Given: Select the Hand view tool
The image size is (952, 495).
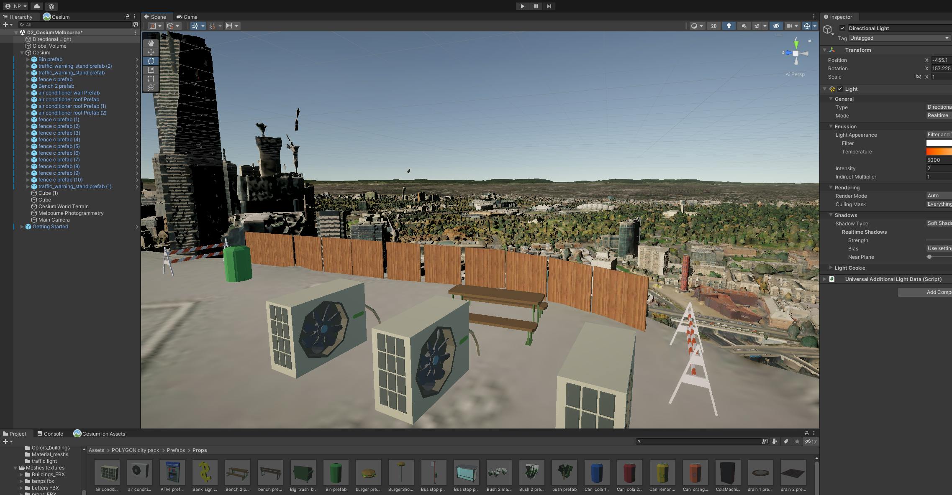Looking at the screenshot, I should pos(151,43).
